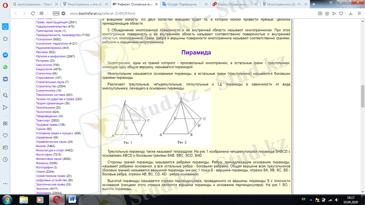365x205 pixels.
Task: Open Теория государства и права link
Action: 55,99
